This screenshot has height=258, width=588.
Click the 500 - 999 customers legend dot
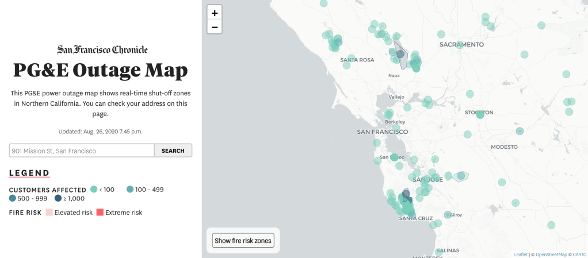[13, 198]
